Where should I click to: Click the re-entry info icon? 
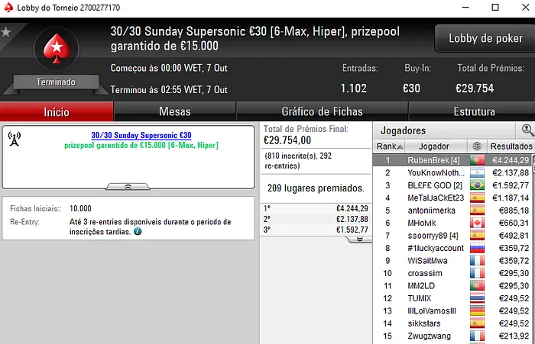[x=138, y=232]
